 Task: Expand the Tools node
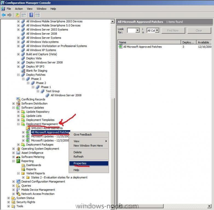(x=8, y=206)
